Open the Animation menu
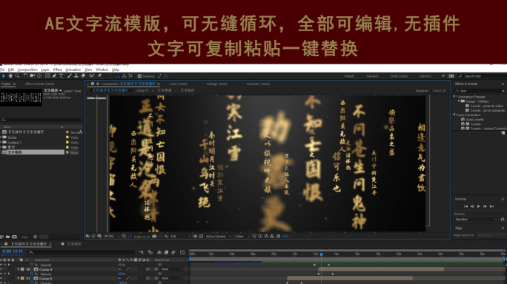 coord(73,70)
